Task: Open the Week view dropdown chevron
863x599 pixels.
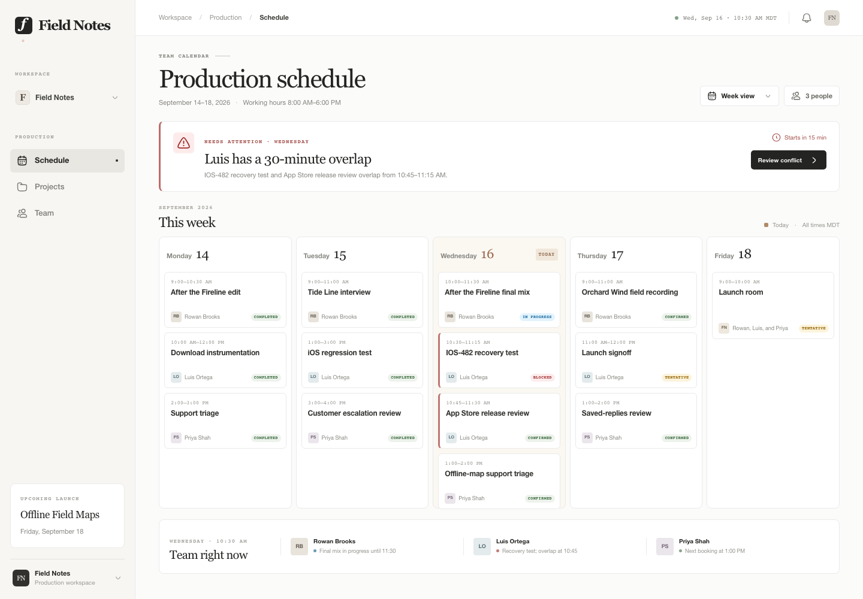Action: (x=768, y=96)
